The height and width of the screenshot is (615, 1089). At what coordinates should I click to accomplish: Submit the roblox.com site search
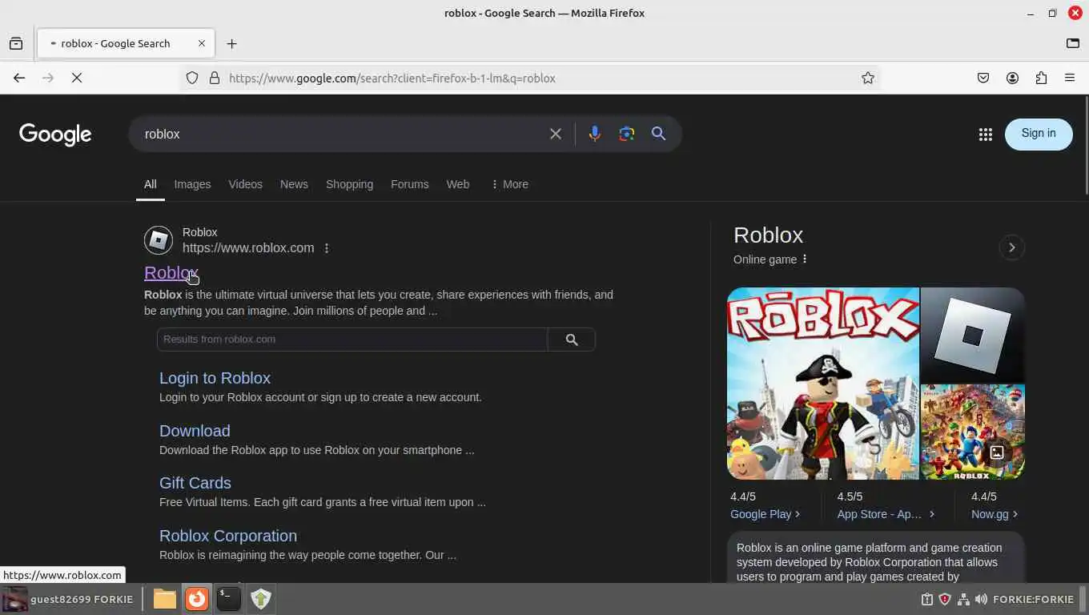[x=572, y=339]
